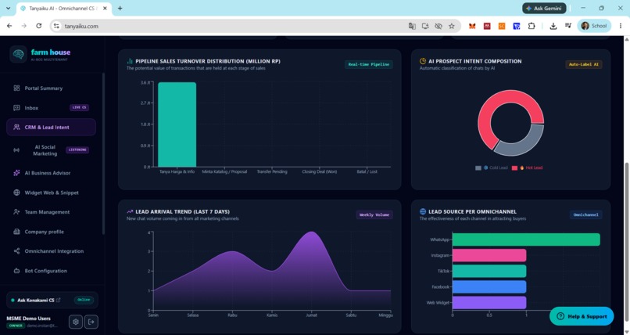Image resolution: width=630 pixels, height=335 pixels.
Task: Click the farm house brain logo icon
Action: 18,54
